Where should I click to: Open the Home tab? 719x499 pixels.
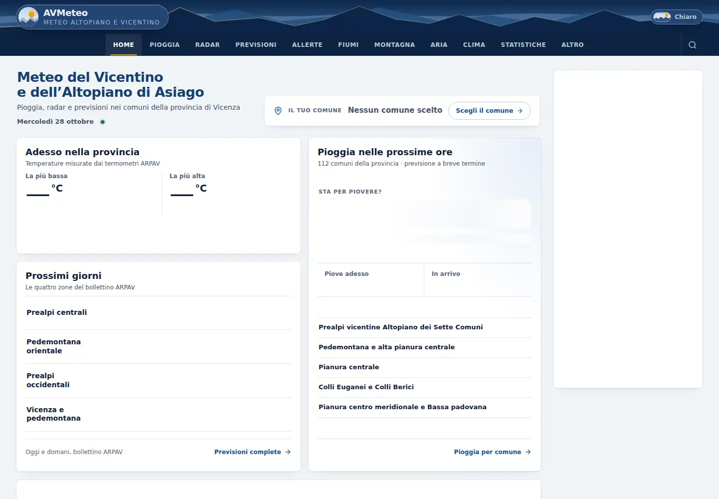click(123, 45)
